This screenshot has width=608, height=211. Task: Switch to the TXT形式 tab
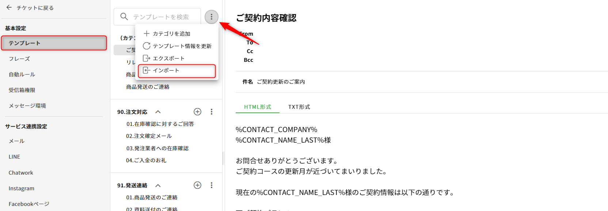tap(299, 107)
